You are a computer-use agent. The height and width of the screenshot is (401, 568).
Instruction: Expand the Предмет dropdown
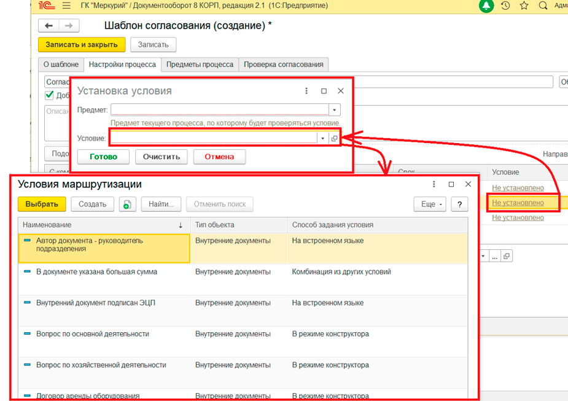pyautogui.click(x=334, y=110)
